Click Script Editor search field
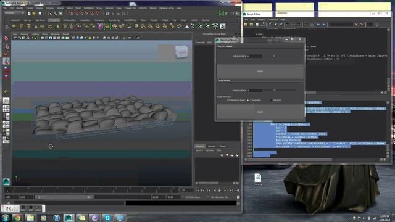This screenshot has height=222, width=395. tap(341, 25)
